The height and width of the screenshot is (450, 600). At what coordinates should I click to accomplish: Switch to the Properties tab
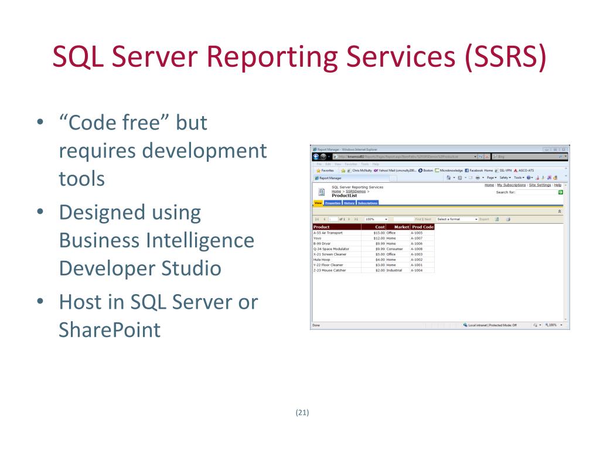(x=333, y=203)
